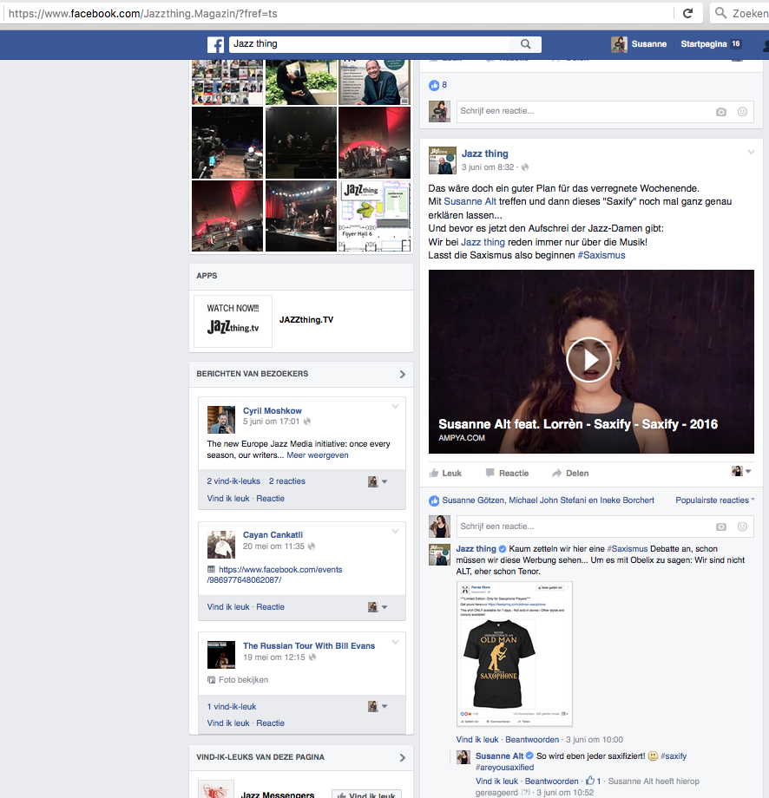Click the like thumb icon showing 8 likes
Image resolution: width=769 pixels, height=798 pixels.
point(433,85)
